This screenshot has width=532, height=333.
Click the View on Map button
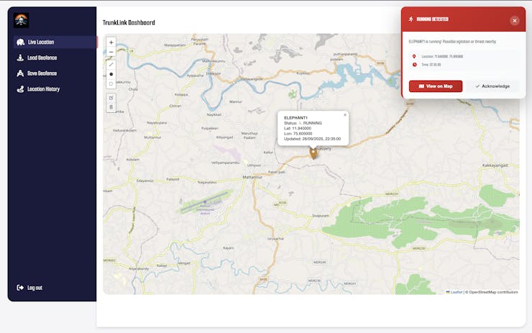[x=436, y=86]
